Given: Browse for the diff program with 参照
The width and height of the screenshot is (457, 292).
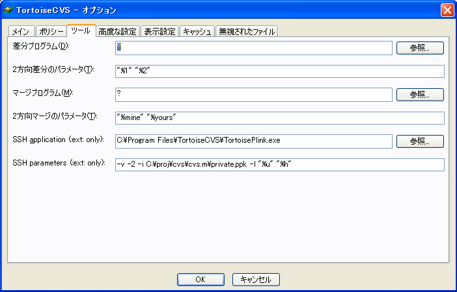Looking at the screenshot, I should [420, 48].
